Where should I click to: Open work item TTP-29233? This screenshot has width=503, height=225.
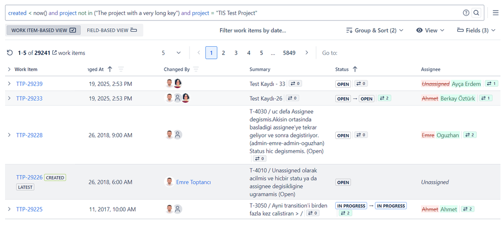tap(29, 98)
